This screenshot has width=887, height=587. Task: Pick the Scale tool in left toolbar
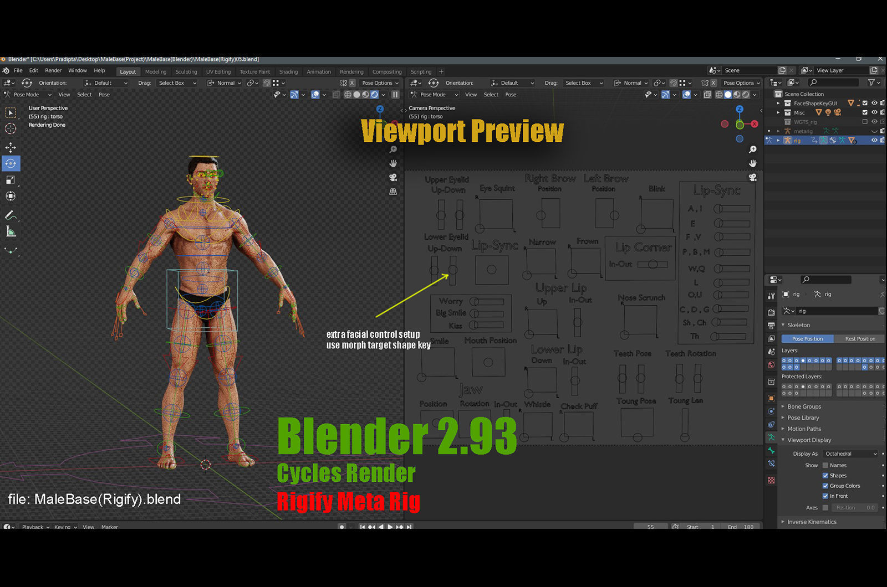(x=11, y=180)
